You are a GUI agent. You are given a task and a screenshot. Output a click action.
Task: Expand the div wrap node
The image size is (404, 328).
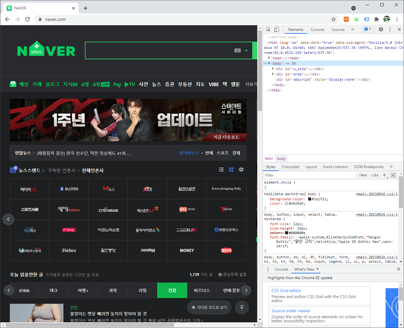tap(273, 74)
